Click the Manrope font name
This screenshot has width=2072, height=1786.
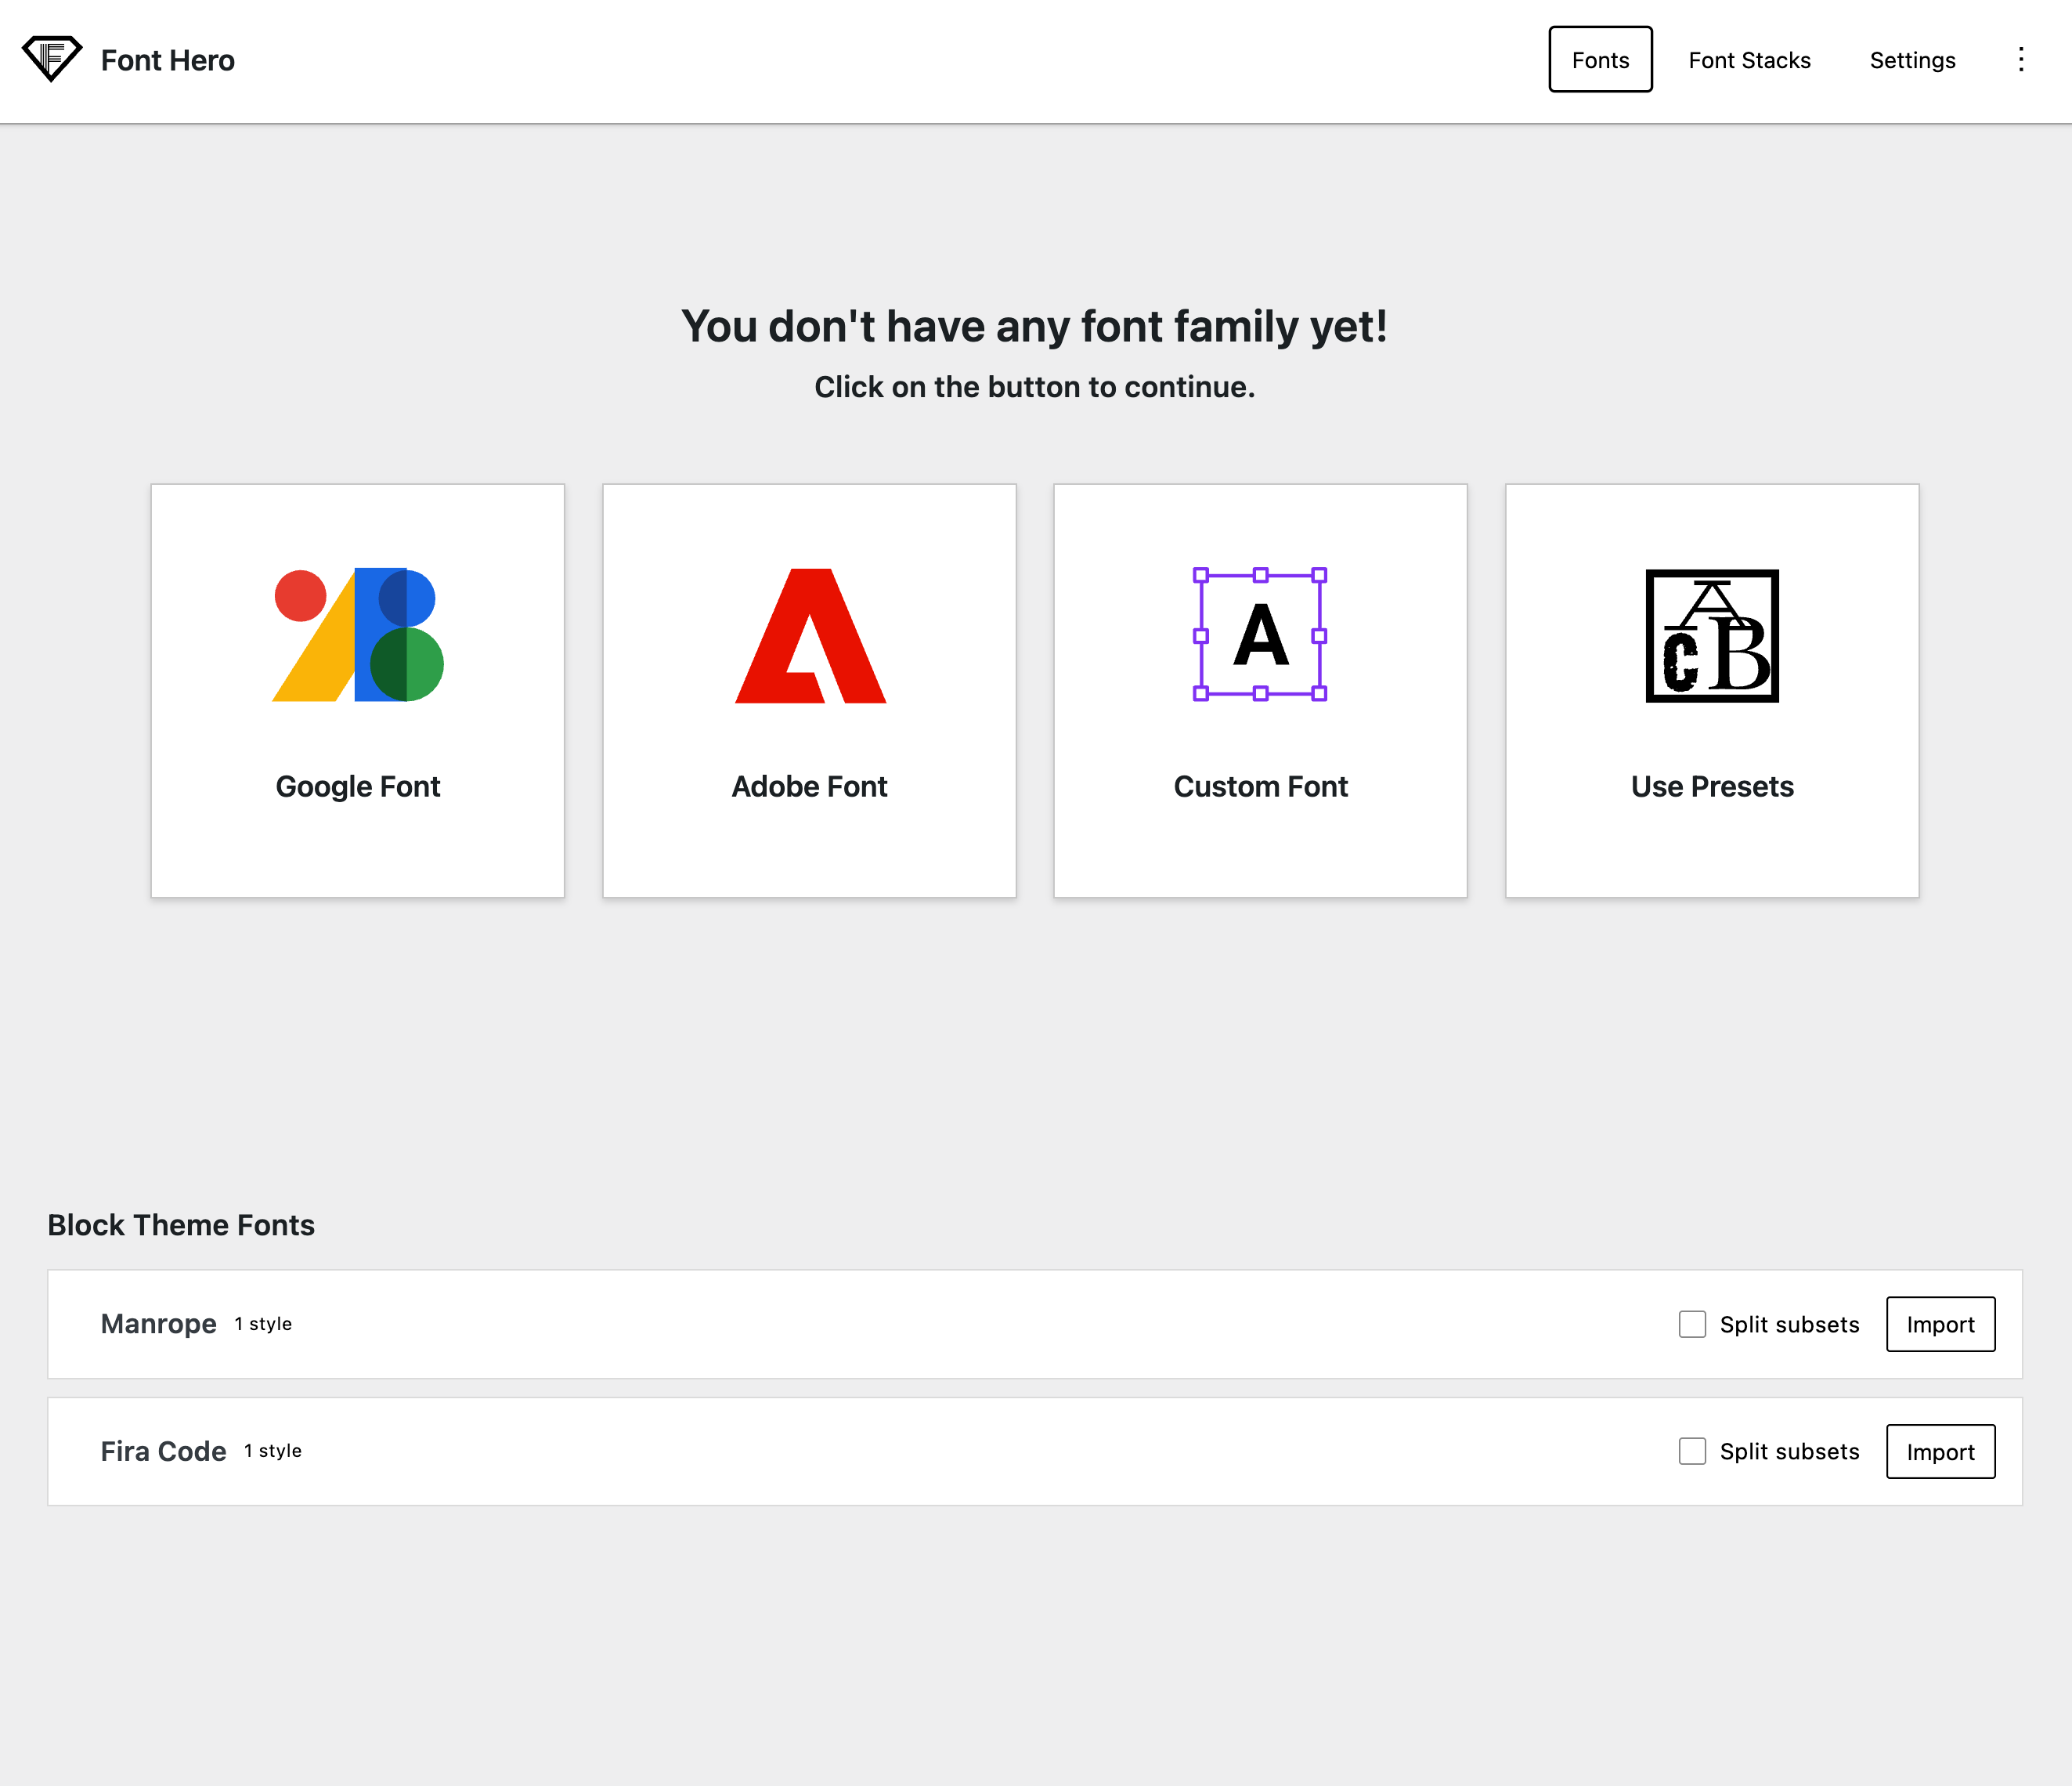pos(158,1324)
